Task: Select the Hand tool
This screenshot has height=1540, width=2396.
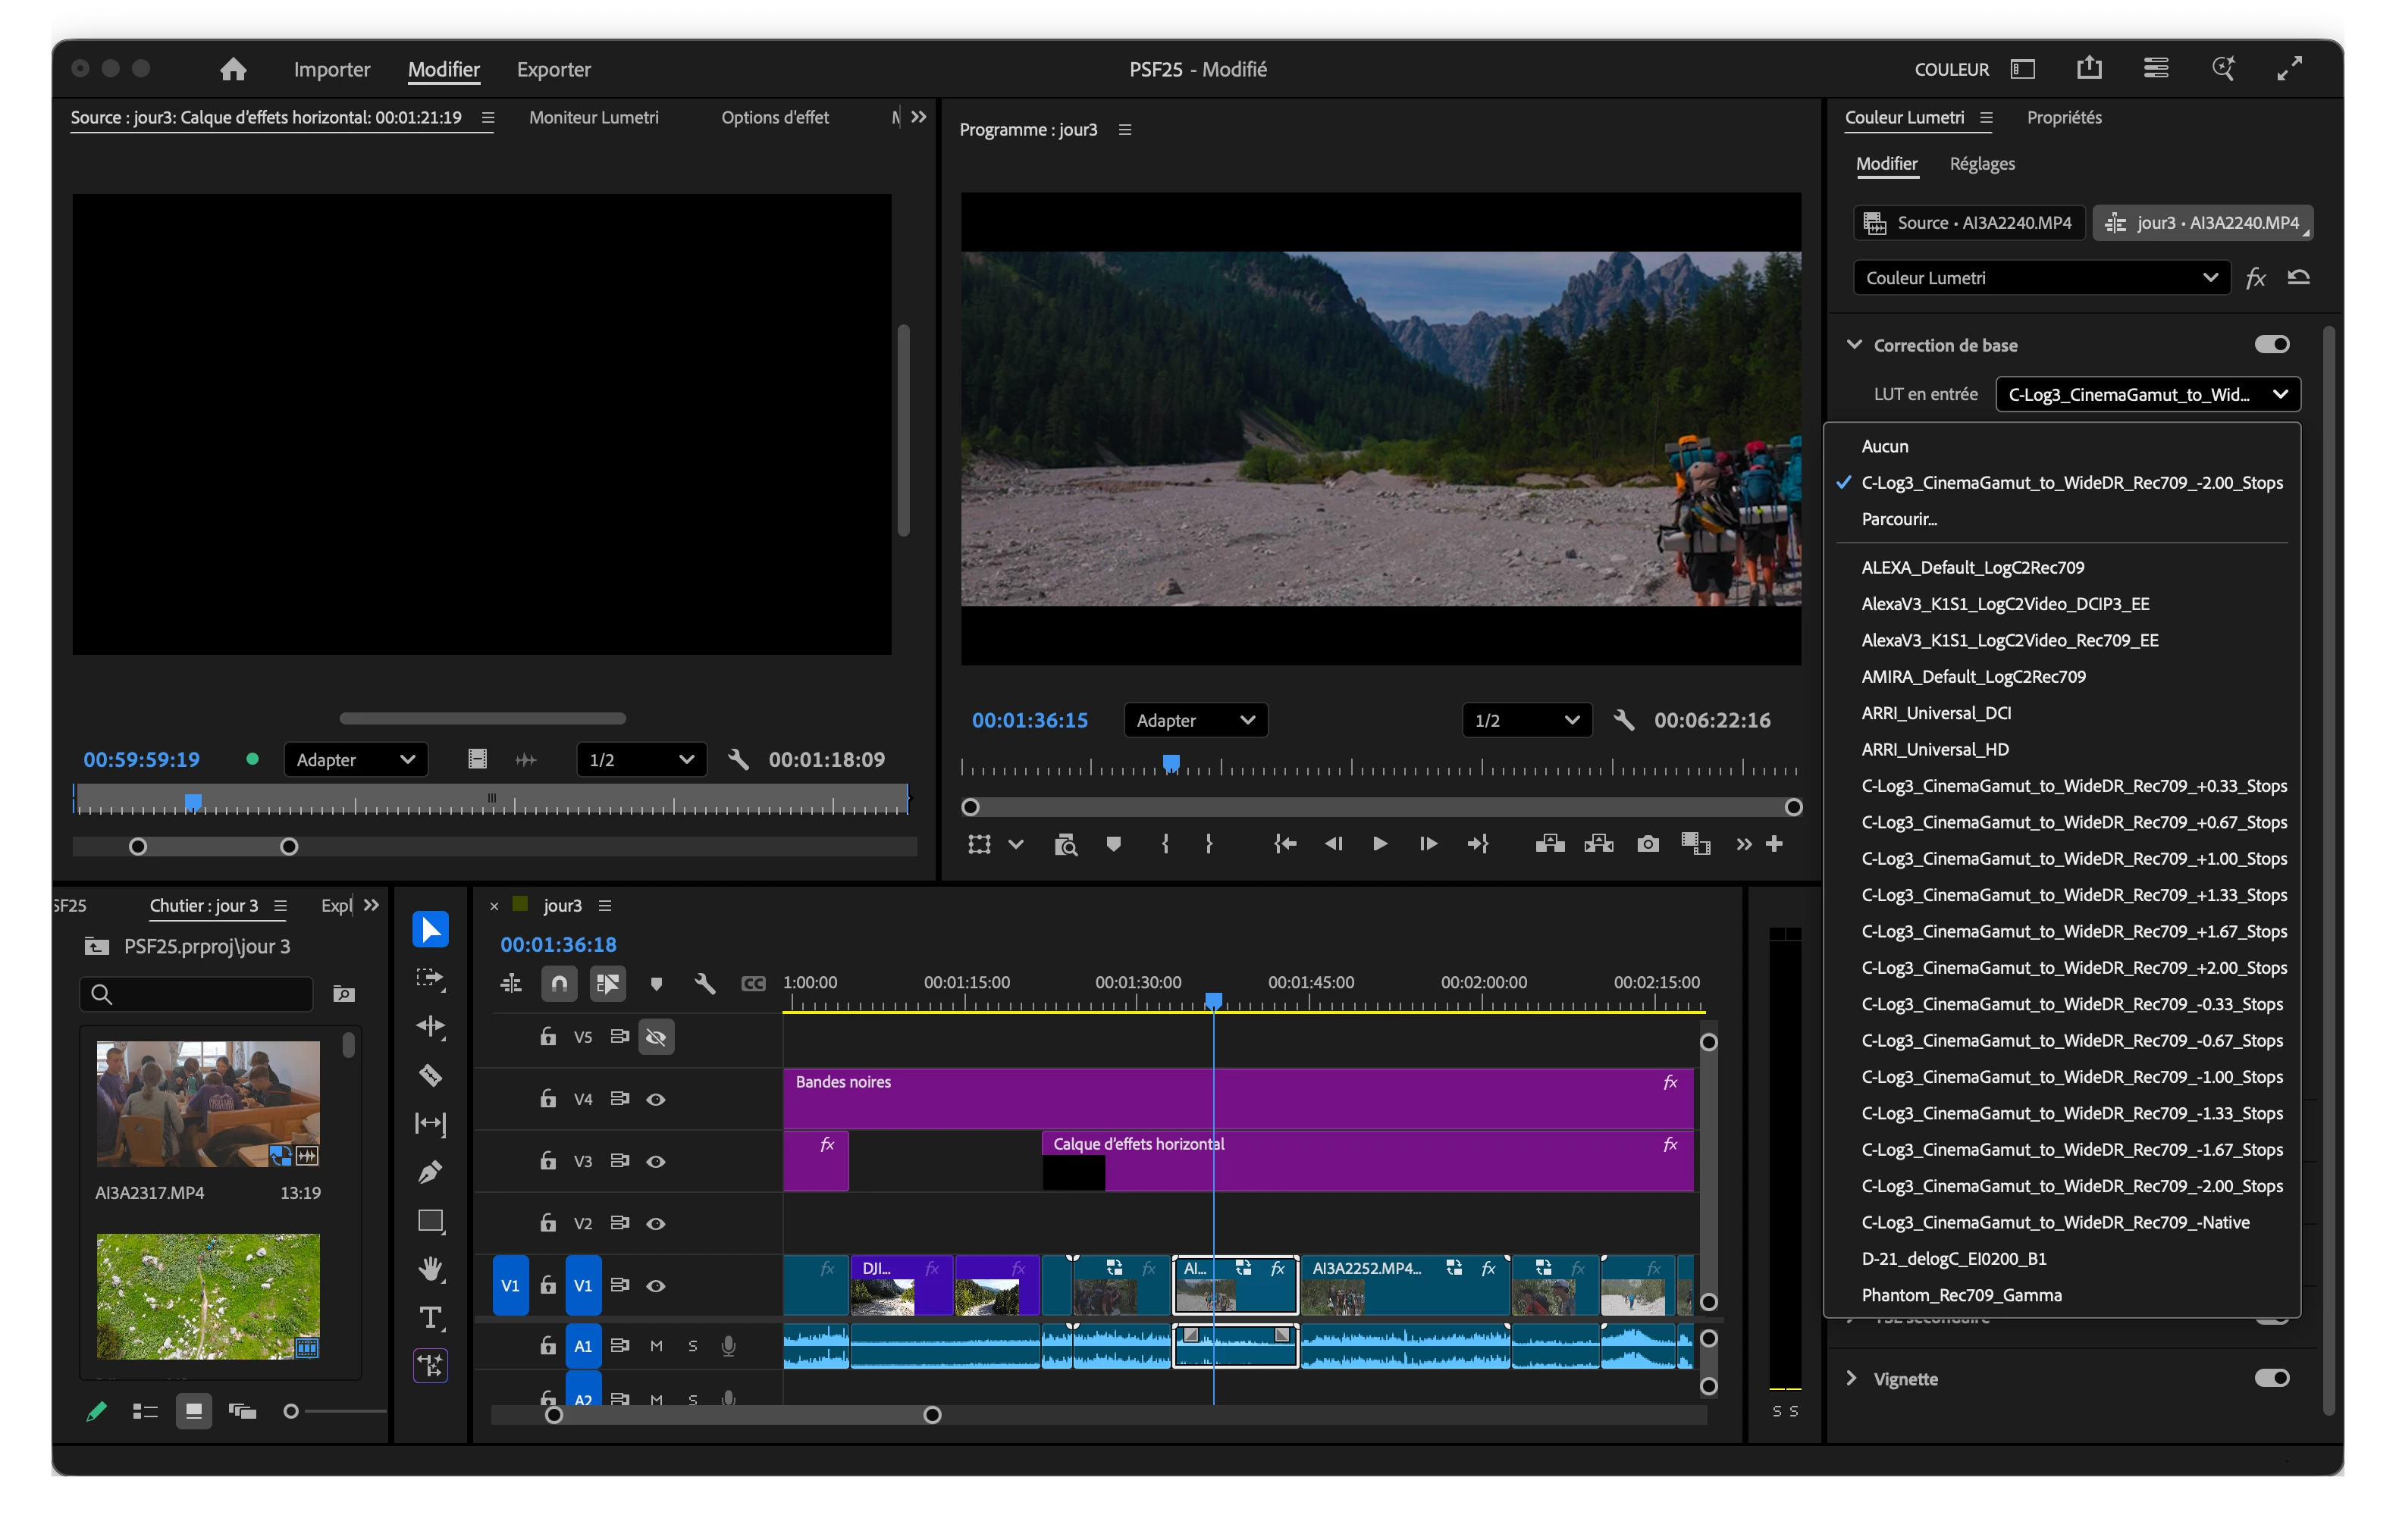Action: (x=430, y=1269)
